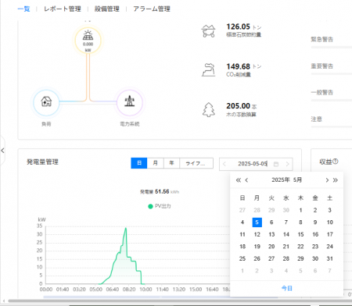
Task: Go to previous month in calendar
Action: click(x=246, y=180)
